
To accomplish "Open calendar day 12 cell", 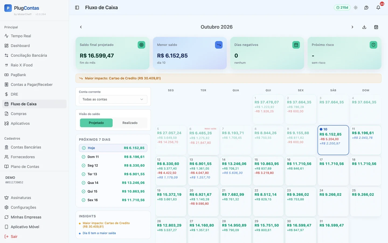I will [x=171, y=171].
